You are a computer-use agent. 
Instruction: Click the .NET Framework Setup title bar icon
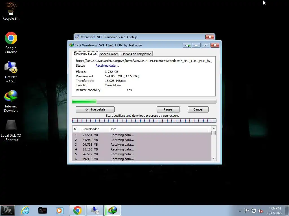[77, 37]
